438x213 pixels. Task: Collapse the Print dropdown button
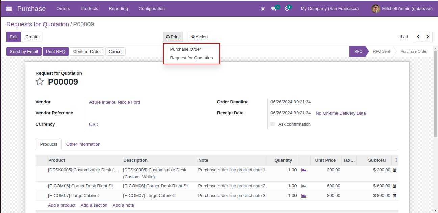pyautogui.click(x=173, y=37)
